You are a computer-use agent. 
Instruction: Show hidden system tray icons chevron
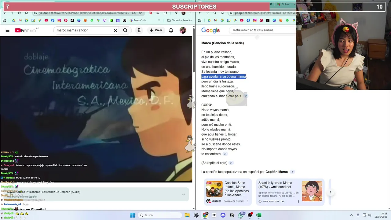[x=351, y=215]
